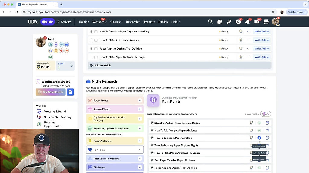Copy 'Steps For An Easy Paper Airplane Design' title
Screen dimensions: 309x173
tap(267, 123)
